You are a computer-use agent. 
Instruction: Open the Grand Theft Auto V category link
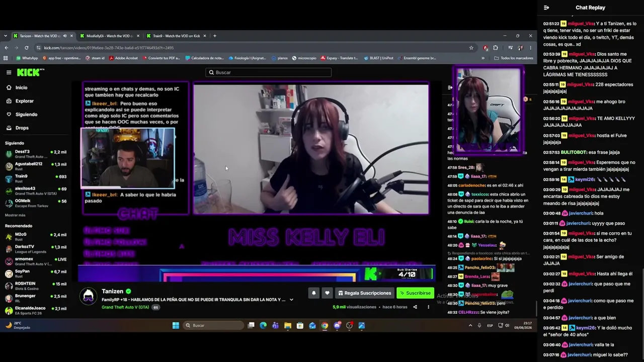(x=125, y=307)
